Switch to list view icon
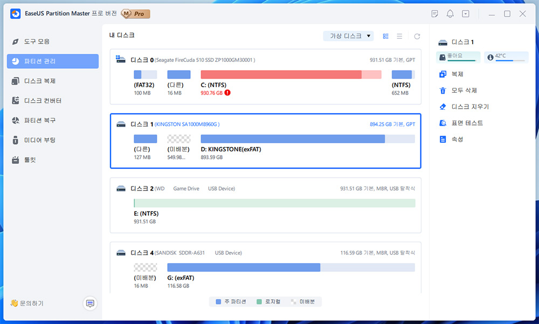 click(399, 36)
